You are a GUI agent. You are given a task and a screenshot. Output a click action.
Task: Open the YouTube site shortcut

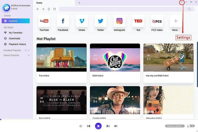tap(44, 21)
